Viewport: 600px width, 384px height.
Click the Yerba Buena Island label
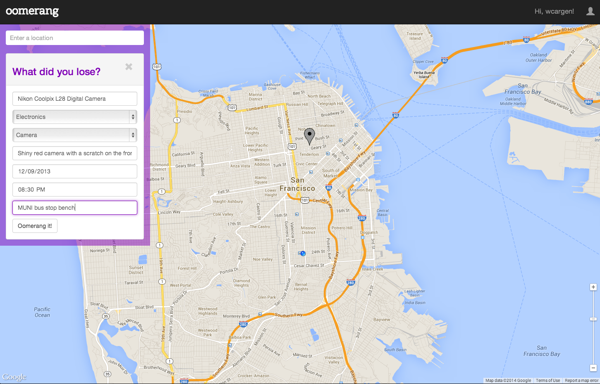[424, 75]
